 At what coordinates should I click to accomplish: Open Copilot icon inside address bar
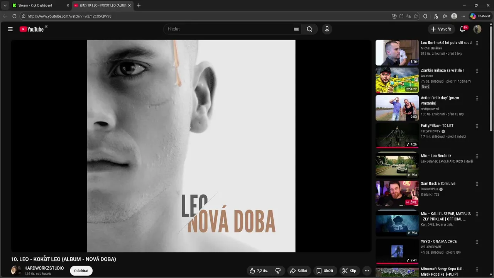394,16
